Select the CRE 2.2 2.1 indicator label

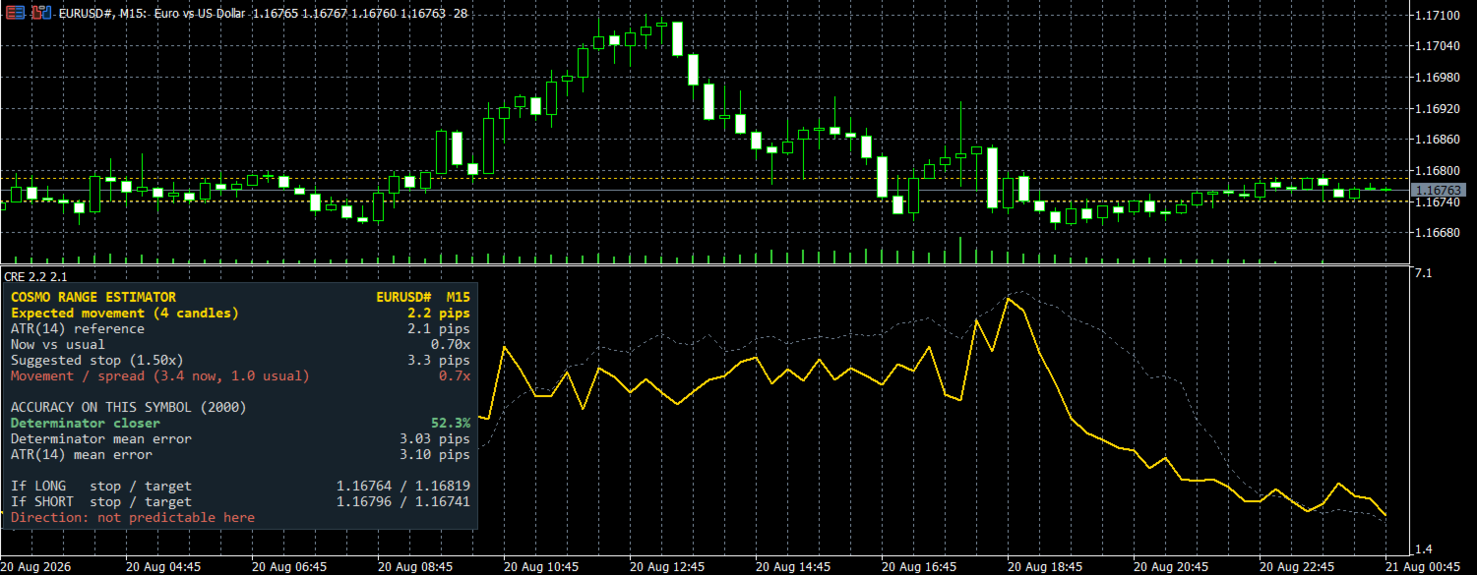point(35,277)
